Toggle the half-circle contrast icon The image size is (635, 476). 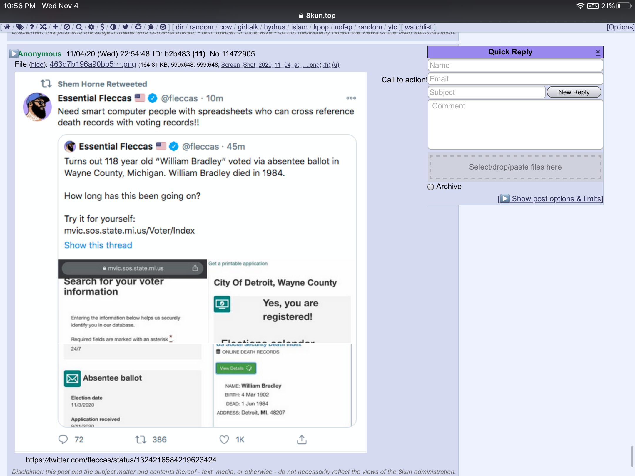coord(113,27)
